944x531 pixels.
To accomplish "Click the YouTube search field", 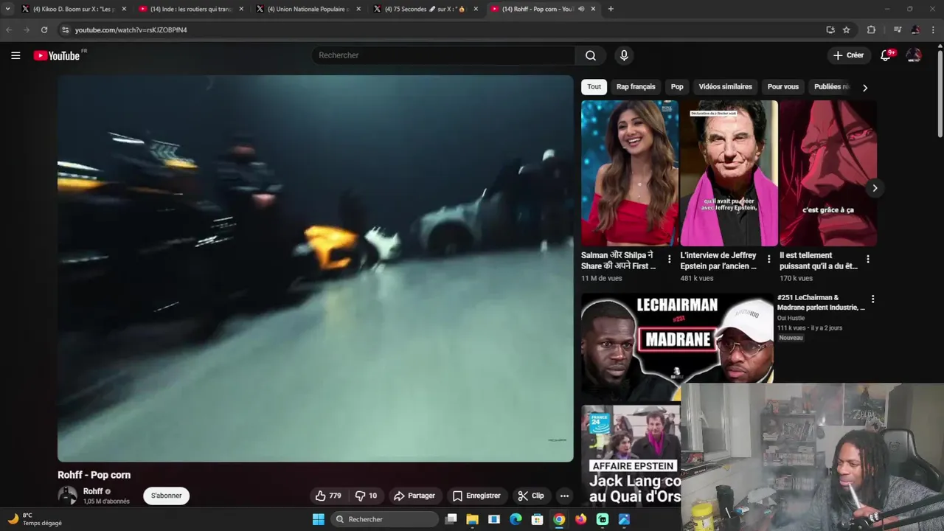I will click(x=443, y=55).
